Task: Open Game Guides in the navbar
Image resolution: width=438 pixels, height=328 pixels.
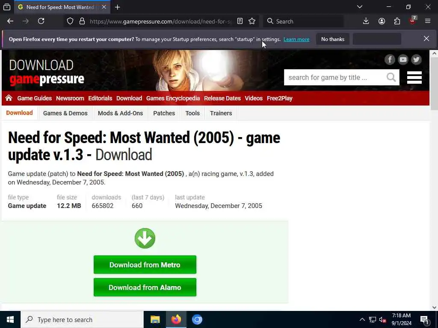Action: pyautogui.click(x=34, y=98)
